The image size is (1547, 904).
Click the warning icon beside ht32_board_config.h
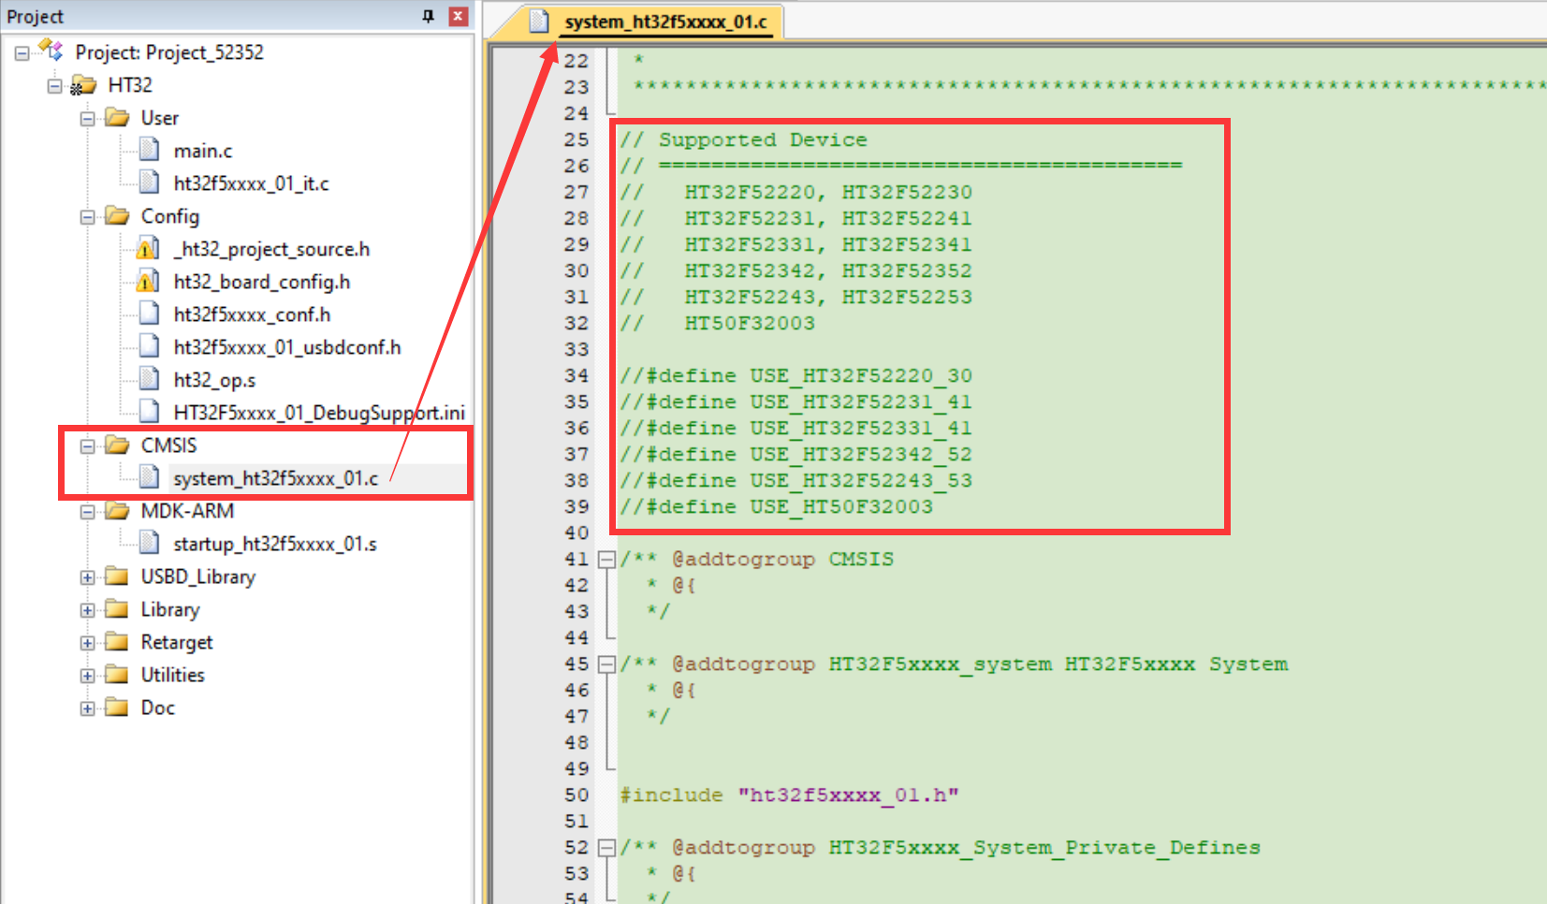147,282
